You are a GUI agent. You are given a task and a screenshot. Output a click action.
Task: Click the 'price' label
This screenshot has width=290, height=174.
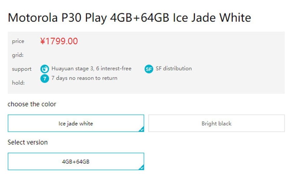point(18,41)
